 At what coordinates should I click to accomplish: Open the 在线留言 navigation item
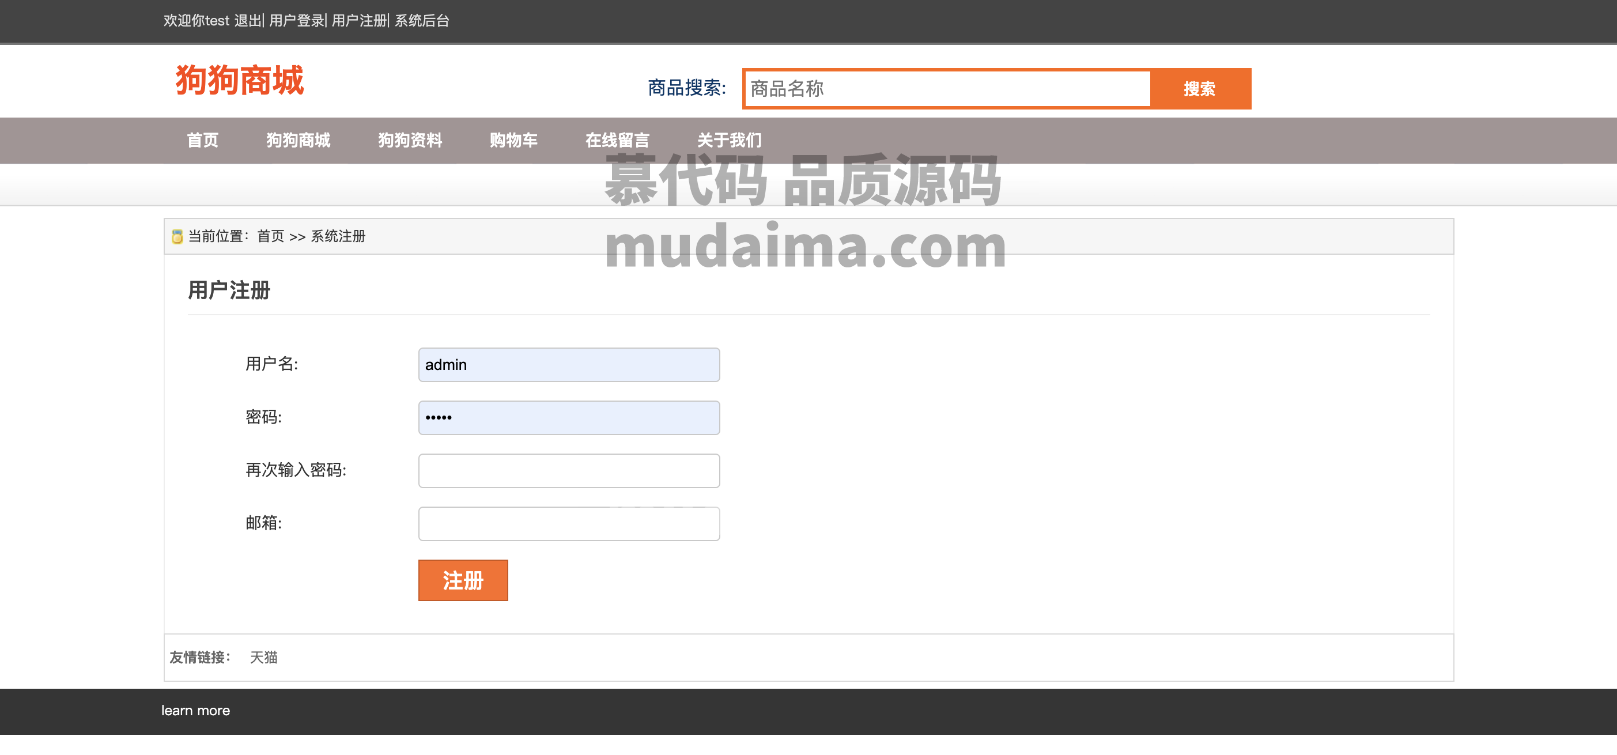click(x=617, y=140)
